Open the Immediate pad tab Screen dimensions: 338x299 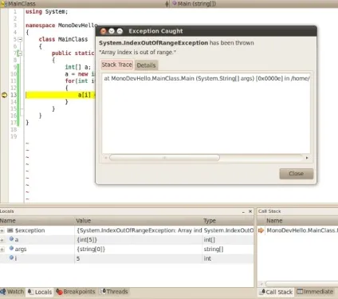(315, 292)
